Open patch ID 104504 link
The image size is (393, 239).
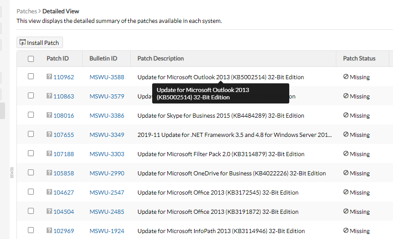click(64, 212)
